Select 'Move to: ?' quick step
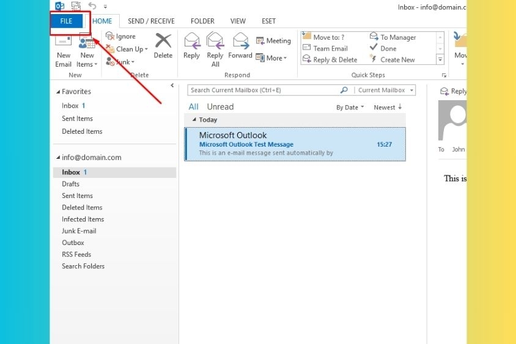Image resolution: width=516 pixels, height=344 pixels. click(323, 37)
